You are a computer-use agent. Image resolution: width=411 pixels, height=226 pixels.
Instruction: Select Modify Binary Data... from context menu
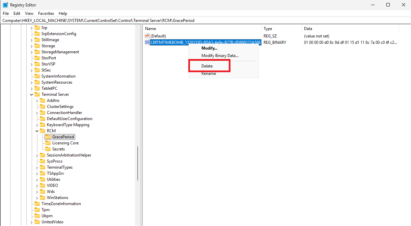pyautogui.click(x=220, y=56)
